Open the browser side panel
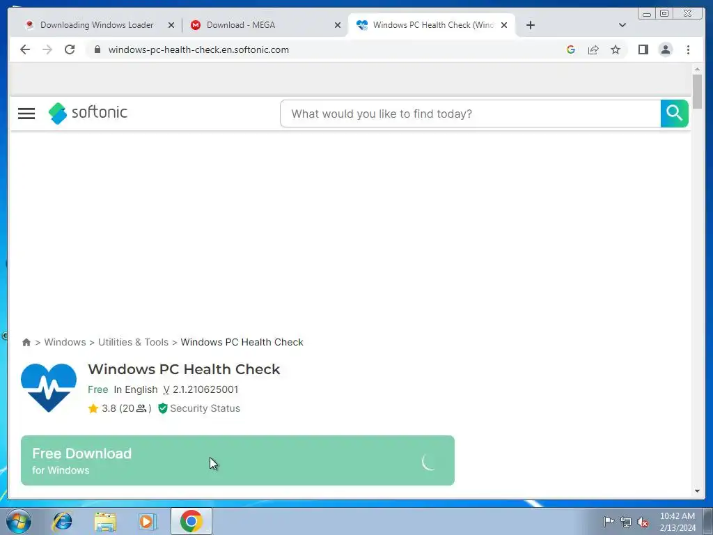 click(643, 49)
